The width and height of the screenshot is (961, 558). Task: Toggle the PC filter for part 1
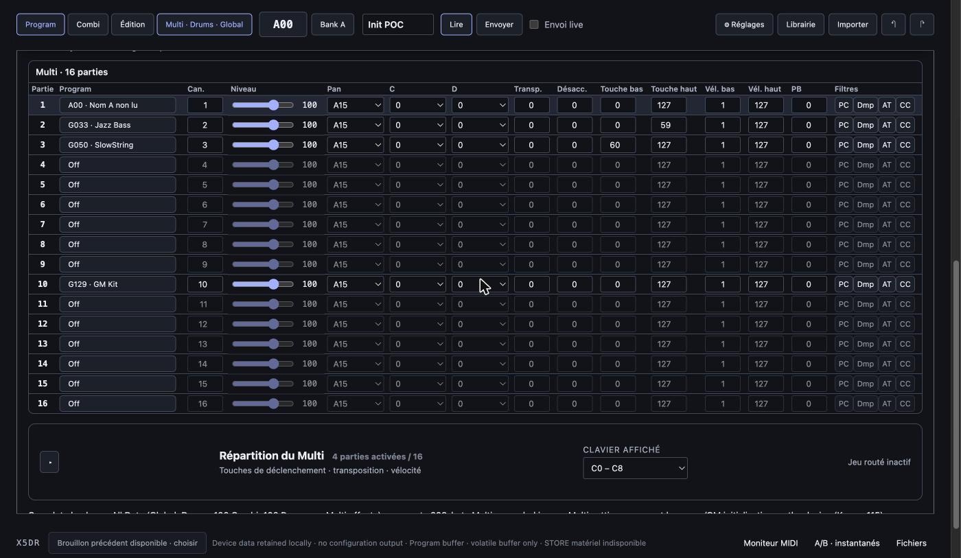pyautogui.click(x=844, y=105)
